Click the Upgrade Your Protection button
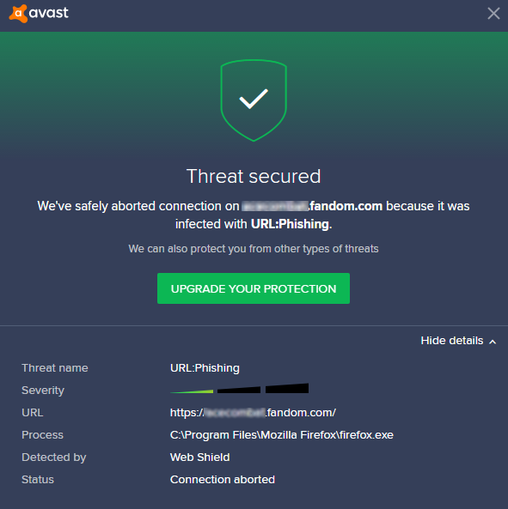508x509 pixels. tap(254, 288)
